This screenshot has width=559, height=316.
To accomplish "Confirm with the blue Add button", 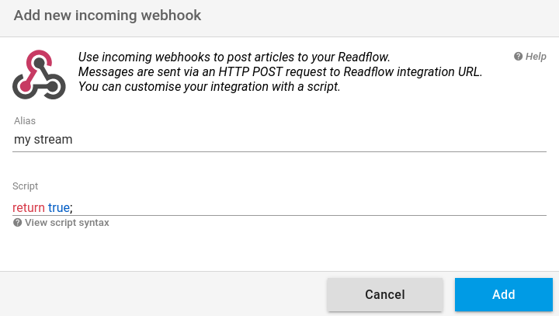I will click(504, 294).
